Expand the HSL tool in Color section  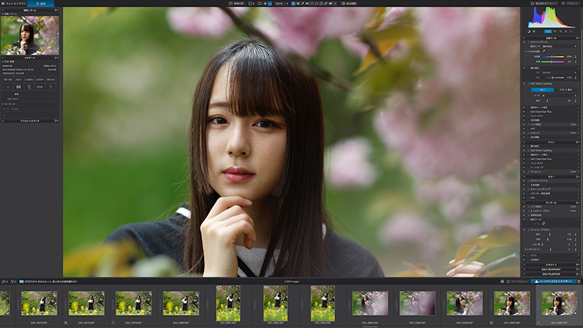point(524,198)
